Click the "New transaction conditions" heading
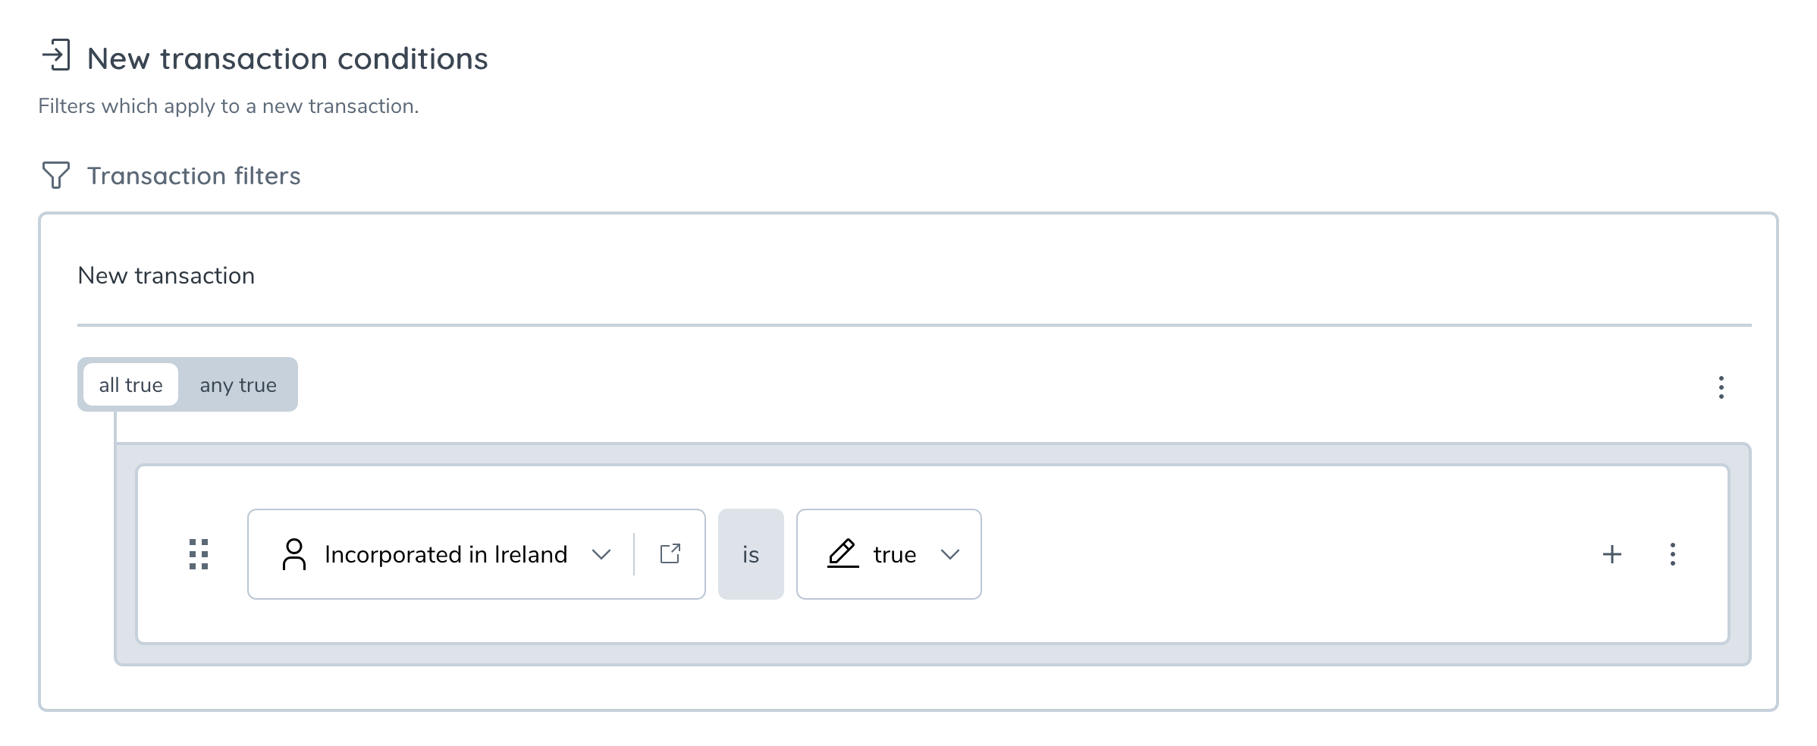Image resolution: width=1817 pixels, height=746 pixels. click(x=287, y=59)
